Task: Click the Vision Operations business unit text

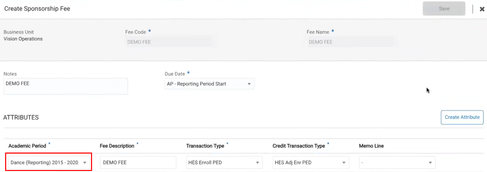Action: (23, 39)
